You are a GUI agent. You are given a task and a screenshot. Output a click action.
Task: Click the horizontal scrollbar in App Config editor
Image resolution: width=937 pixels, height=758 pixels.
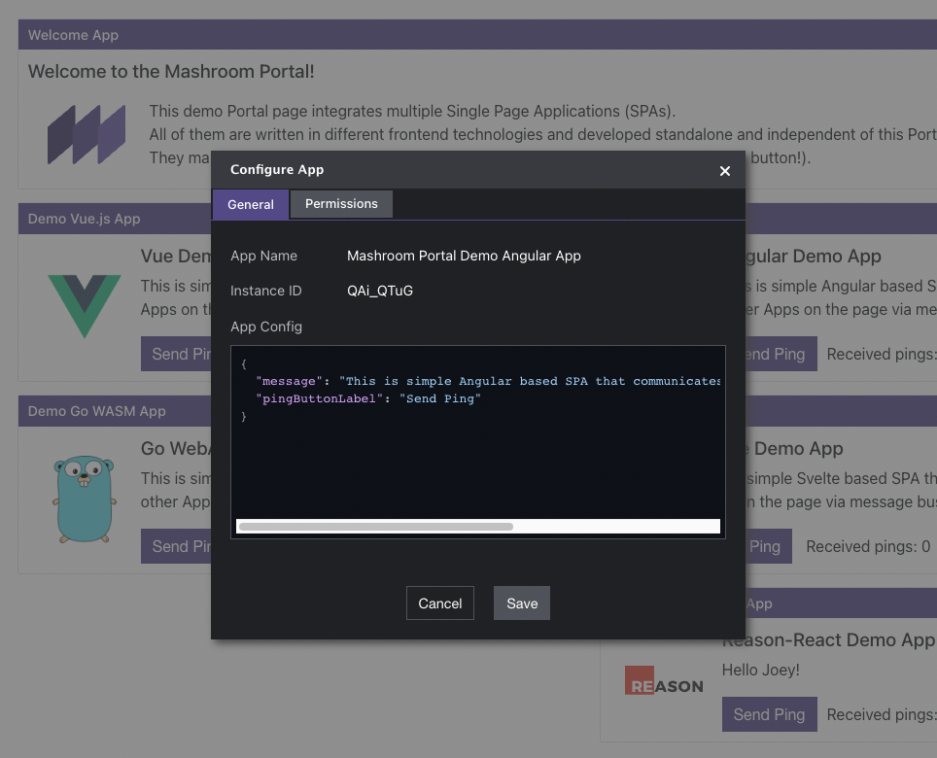click(376, 527)
